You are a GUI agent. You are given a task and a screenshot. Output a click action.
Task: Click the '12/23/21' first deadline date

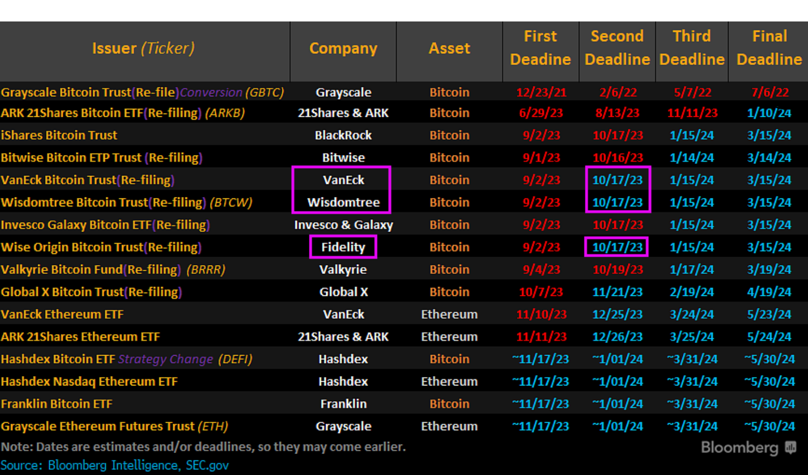541,93
